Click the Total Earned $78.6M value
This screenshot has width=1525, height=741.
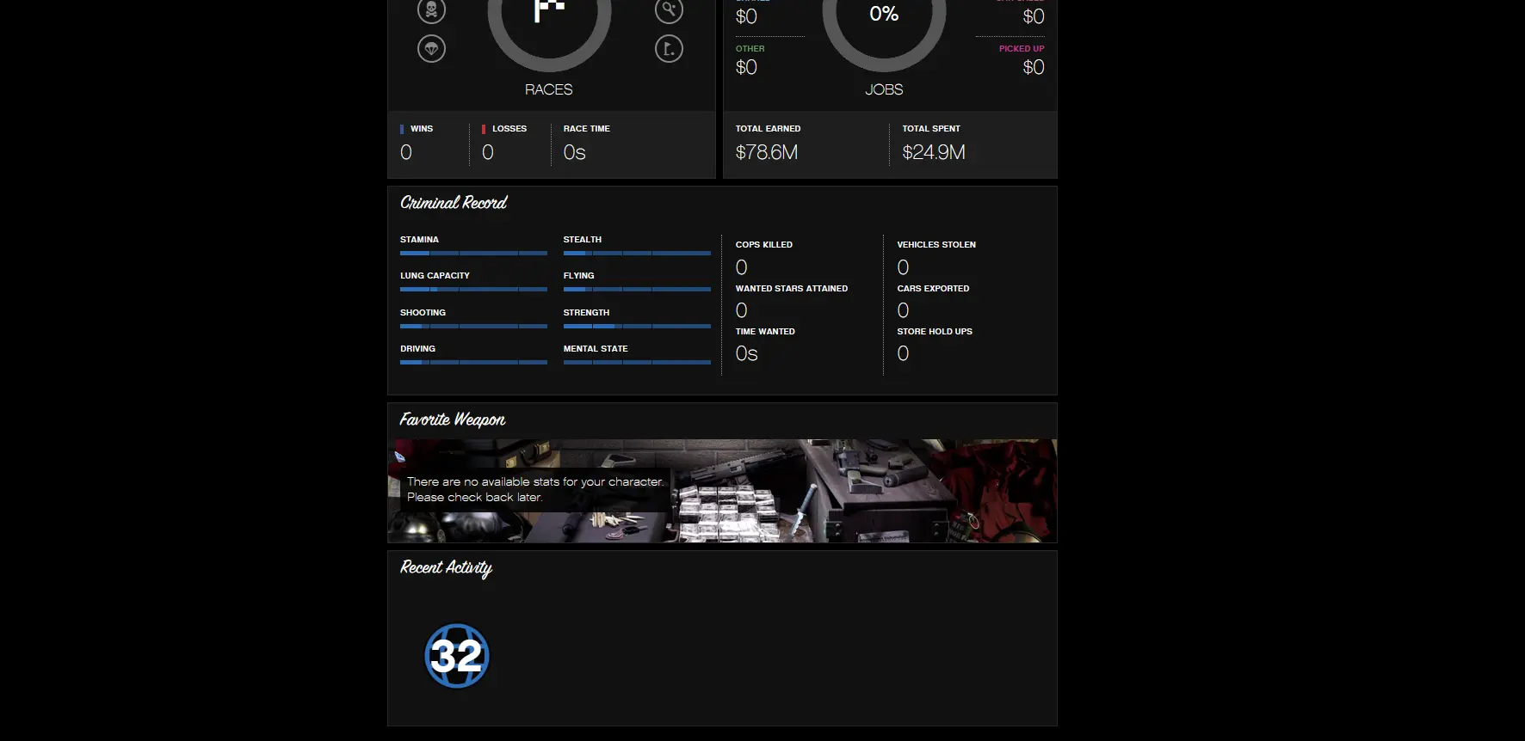point(767,152)
